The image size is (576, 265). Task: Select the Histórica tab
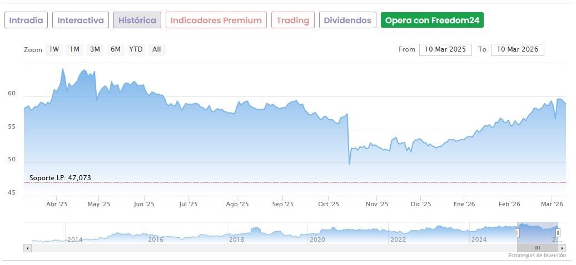click(137, 21)
